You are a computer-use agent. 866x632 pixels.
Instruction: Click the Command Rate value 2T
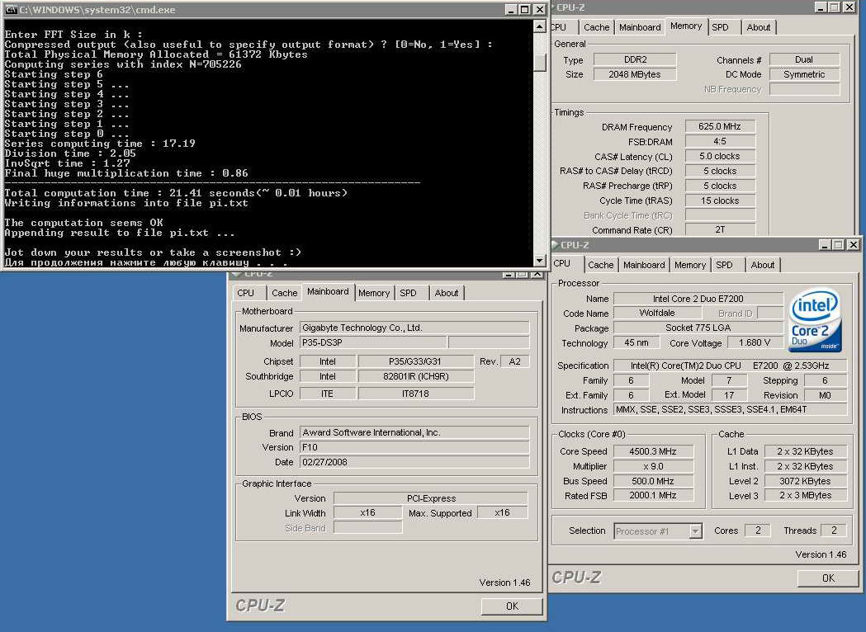(720, 229)
